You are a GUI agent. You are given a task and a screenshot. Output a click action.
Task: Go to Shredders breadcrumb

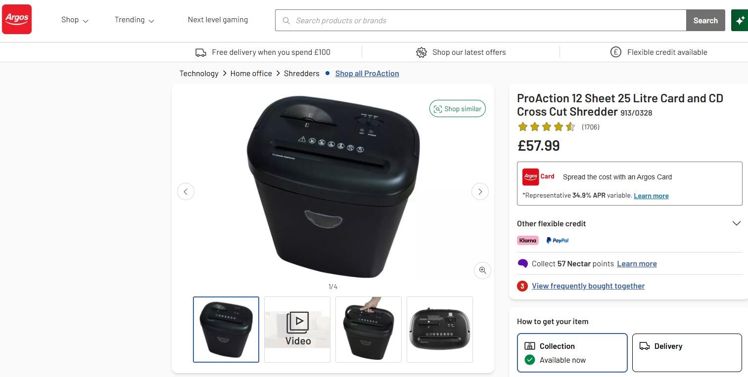point(301,73)
